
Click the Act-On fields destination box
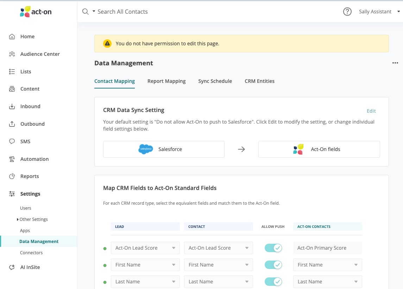click(319, 149)
